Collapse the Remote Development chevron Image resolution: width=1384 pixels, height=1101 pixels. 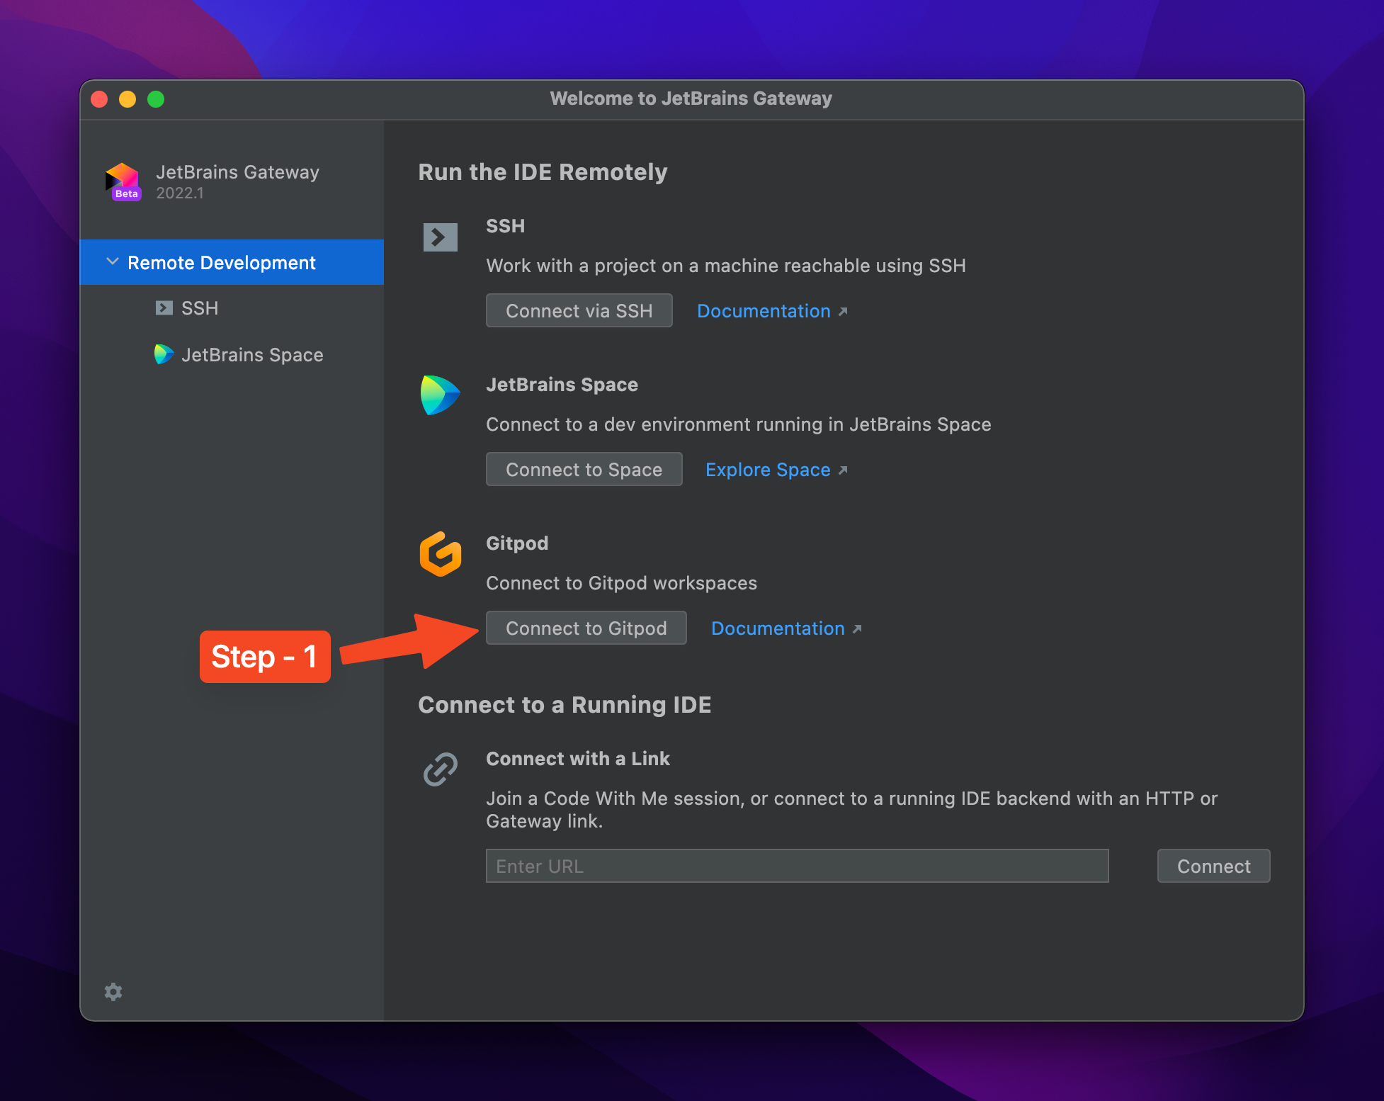[112, 262]
